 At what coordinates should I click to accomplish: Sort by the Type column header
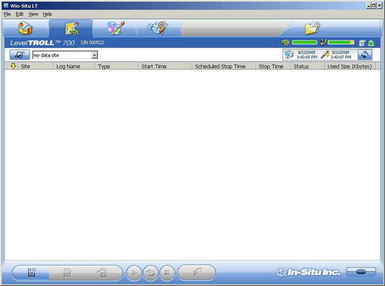point(117,66)
